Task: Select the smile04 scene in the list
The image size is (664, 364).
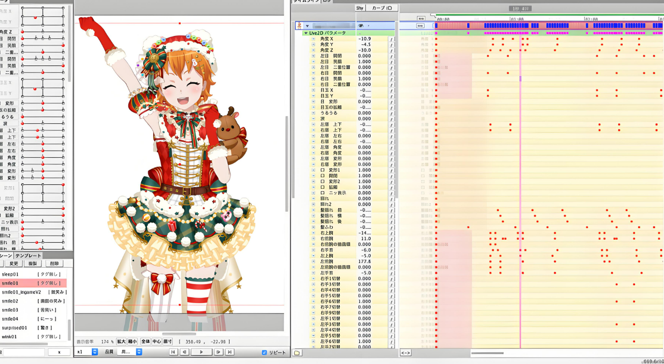Action: [33, 319]
